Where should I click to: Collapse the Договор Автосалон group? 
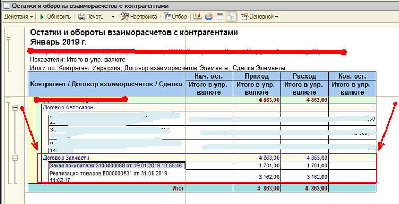point(15,108)
